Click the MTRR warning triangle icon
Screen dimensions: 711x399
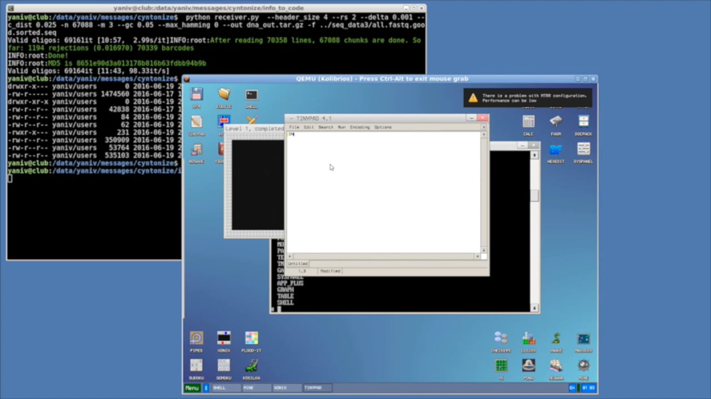coord(473,98)
